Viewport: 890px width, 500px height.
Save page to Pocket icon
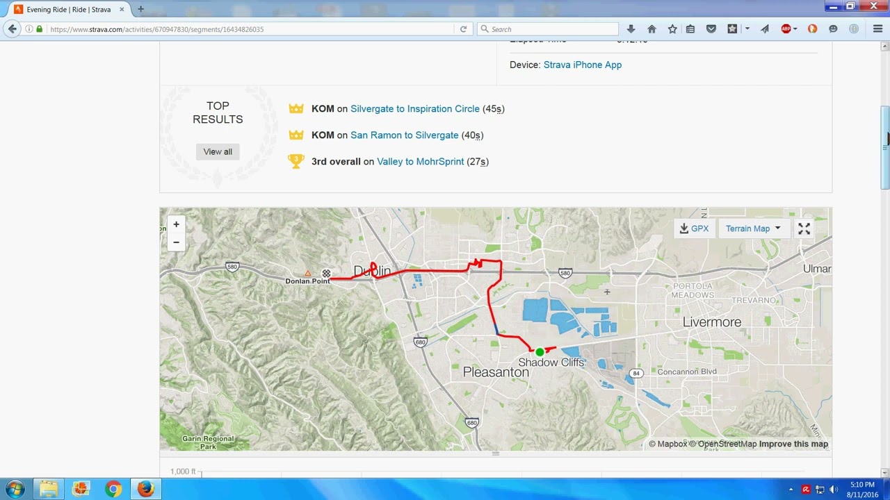click(x=711, y=29)
